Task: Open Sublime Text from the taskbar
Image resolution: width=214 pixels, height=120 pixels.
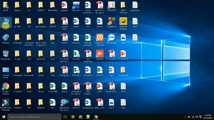Action: click(x=73, y=117)
